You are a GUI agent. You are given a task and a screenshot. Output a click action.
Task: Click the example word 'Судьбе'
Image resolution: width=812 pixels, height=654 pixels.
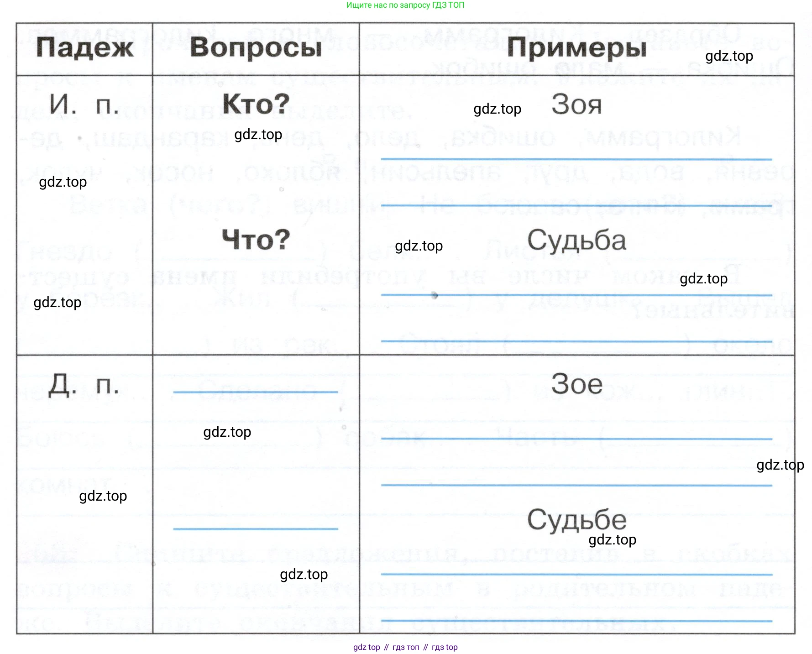577,519
